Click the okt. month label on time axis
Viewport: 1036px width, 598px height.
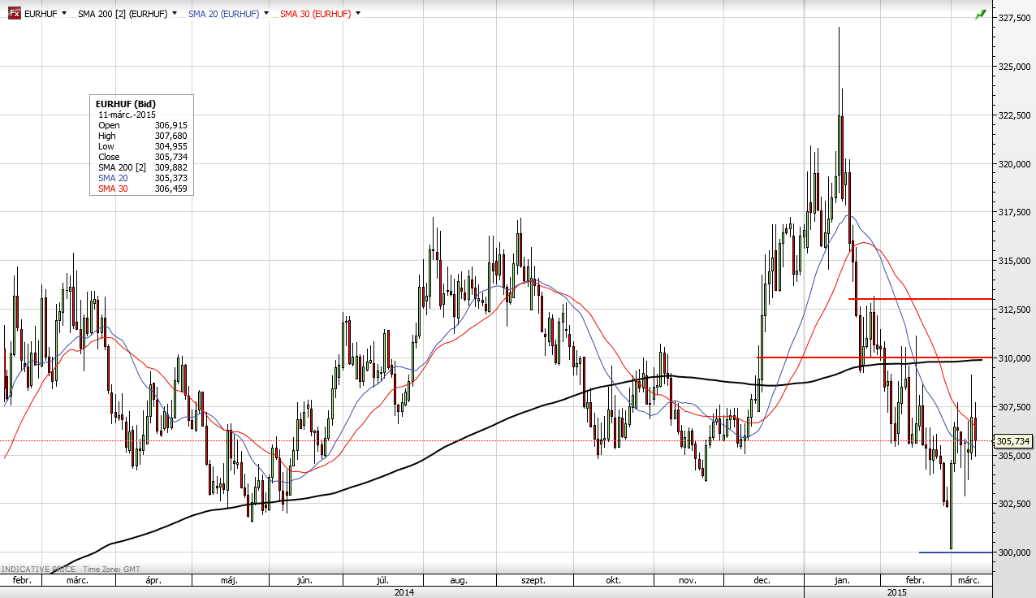pyautogui.click(x=613, y=581)
